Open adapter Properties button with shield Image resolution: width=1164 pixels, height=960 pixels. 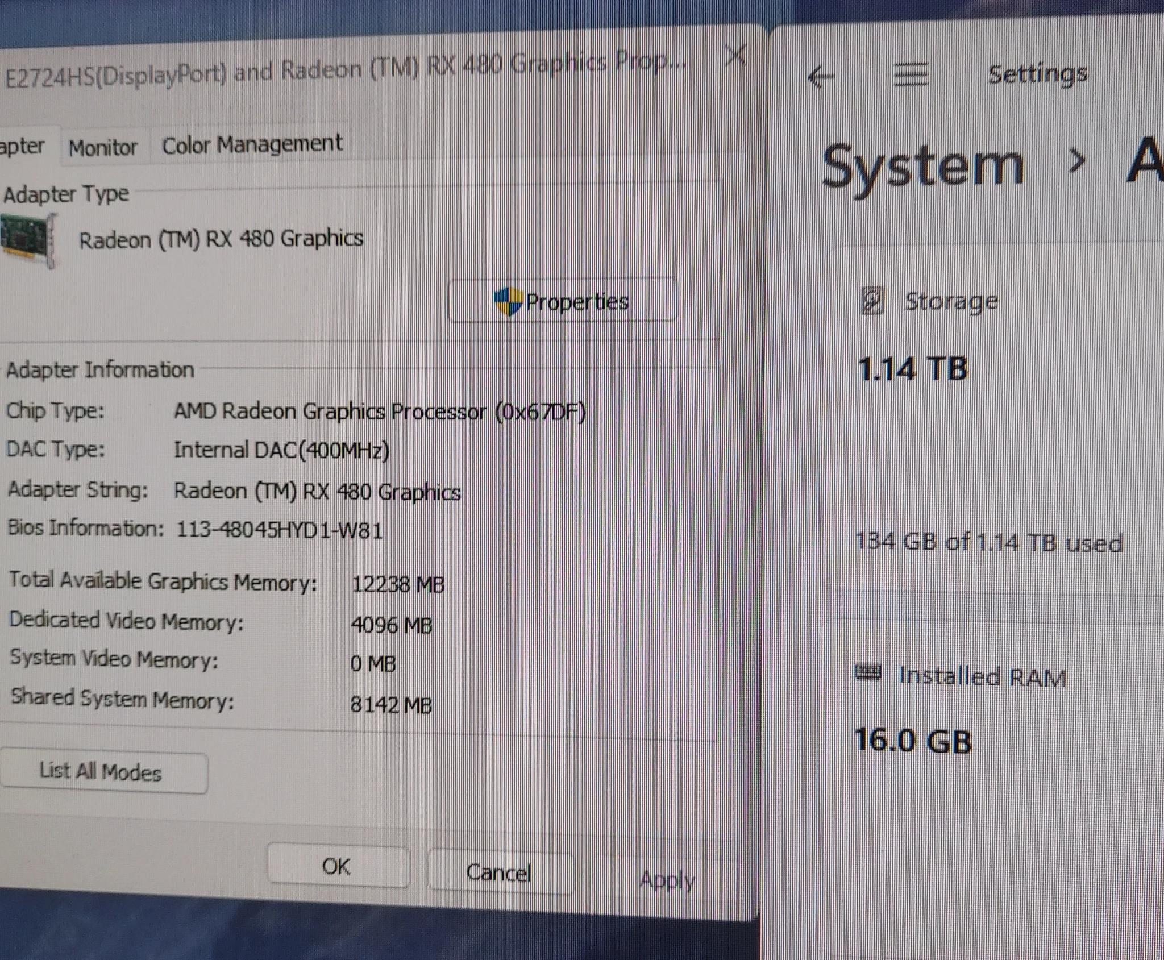click(x=562, y=300)
